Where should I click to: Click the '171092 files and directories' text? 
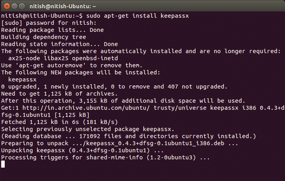[x=129, y=136]
